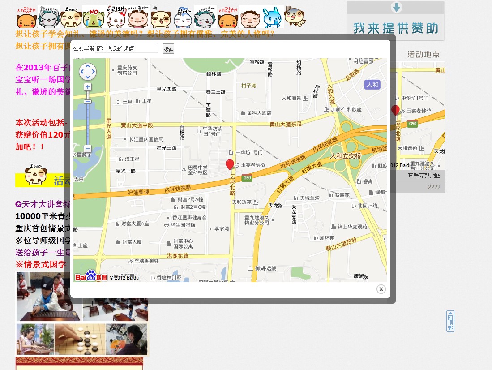The image size is (492, 370).
Task: Pan the popup map down with the down arrow
Action: tap(88, 77)
